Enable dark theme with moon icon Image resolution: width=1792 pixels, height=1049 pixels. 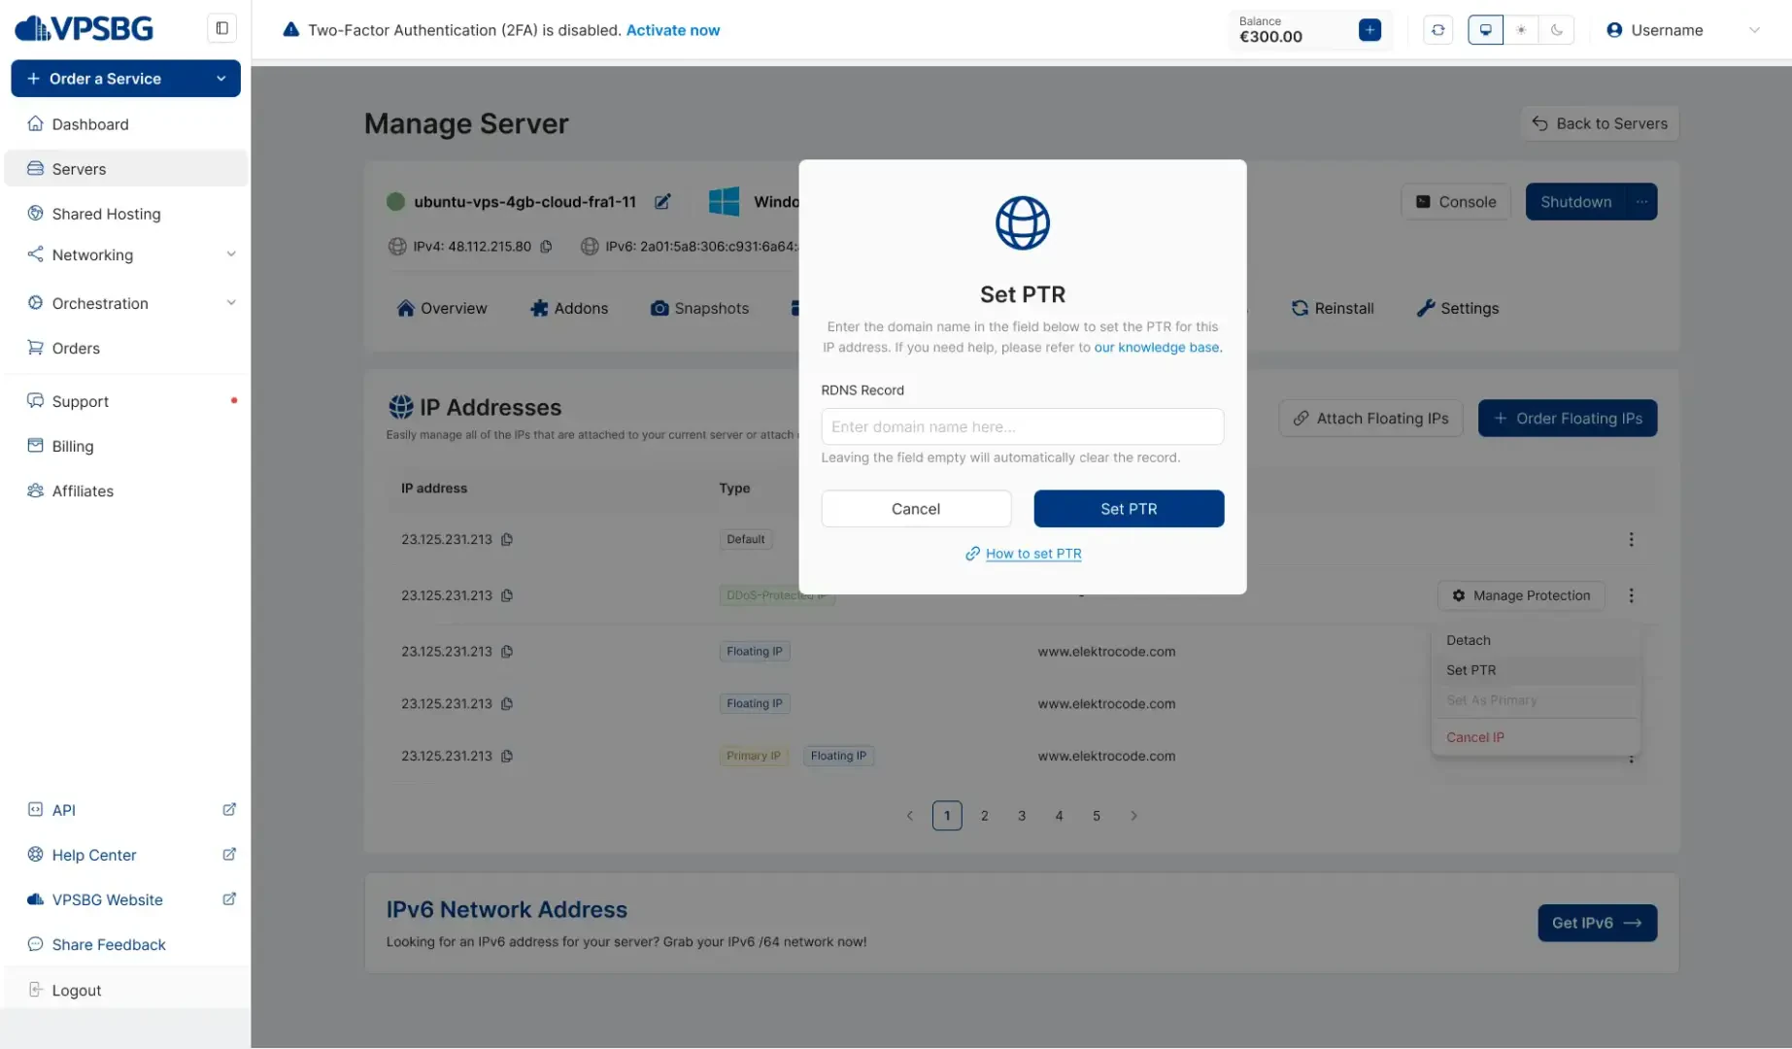[x=1556, y=30]
